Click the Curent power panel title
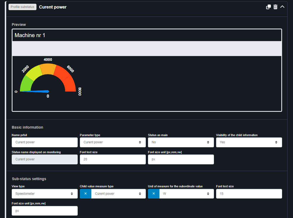This screenshot has width=293, height=218. [53, 7]
